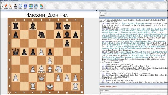Viewport: 168px width, 95px height.
Task: Open the 'Помощь' menu
Action: [3, 3]
